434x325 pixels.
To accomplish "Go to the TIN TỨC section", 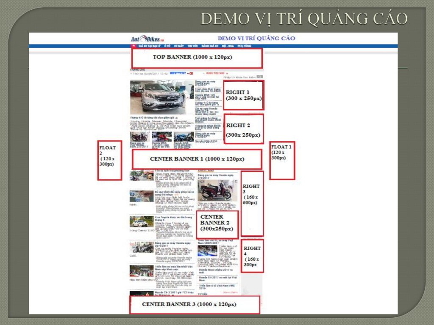I will pos(193,46).
